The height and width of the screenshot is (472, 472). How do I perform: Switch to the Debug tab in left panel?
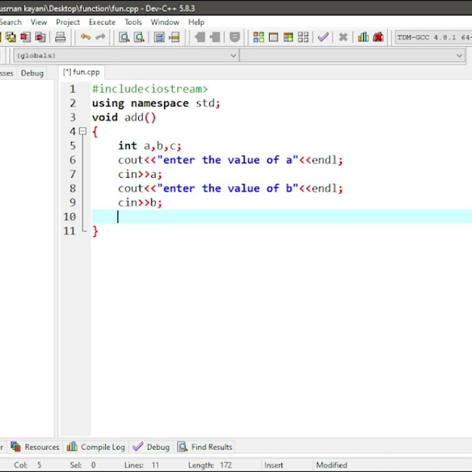click(x=32, y=73)
